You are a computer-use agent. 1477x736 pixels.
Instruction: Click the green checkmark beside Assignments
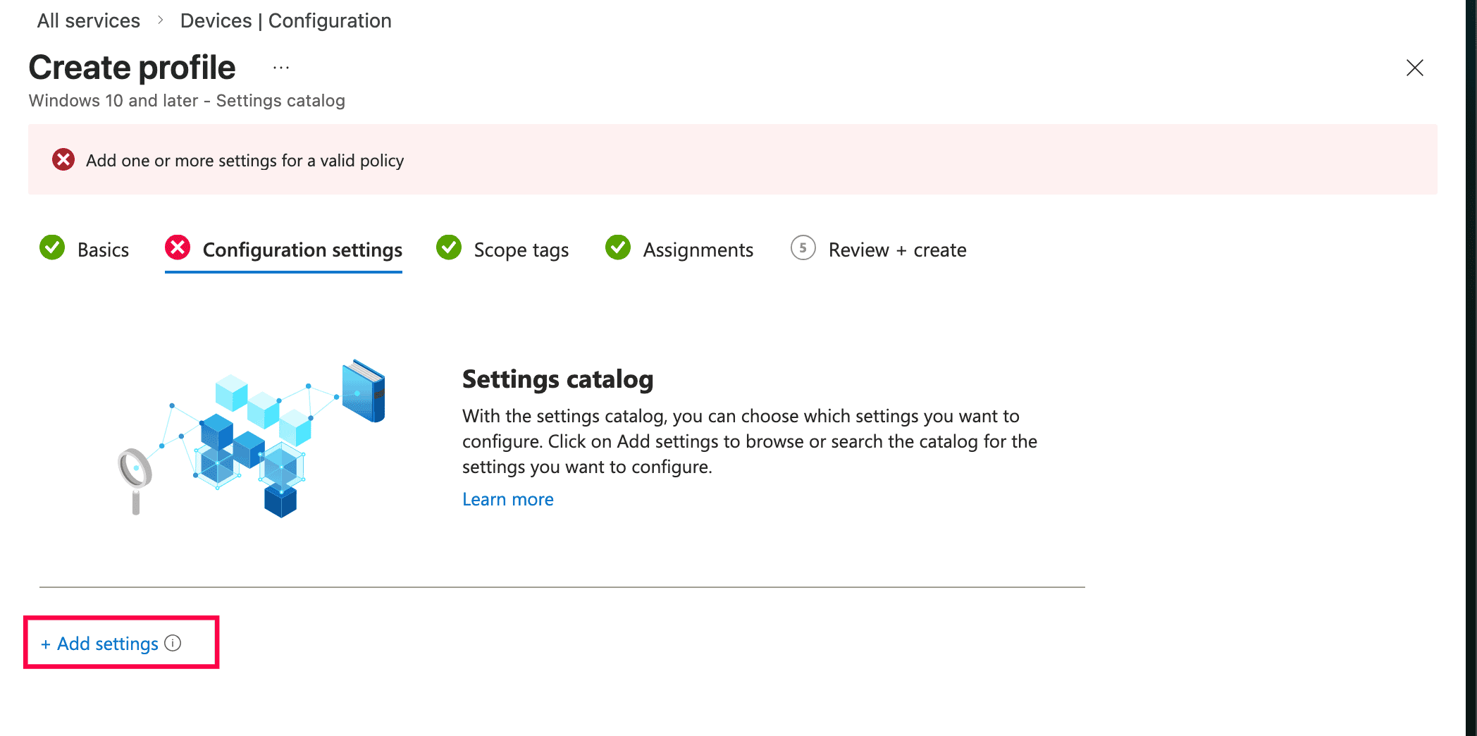(x=618, y=248)
